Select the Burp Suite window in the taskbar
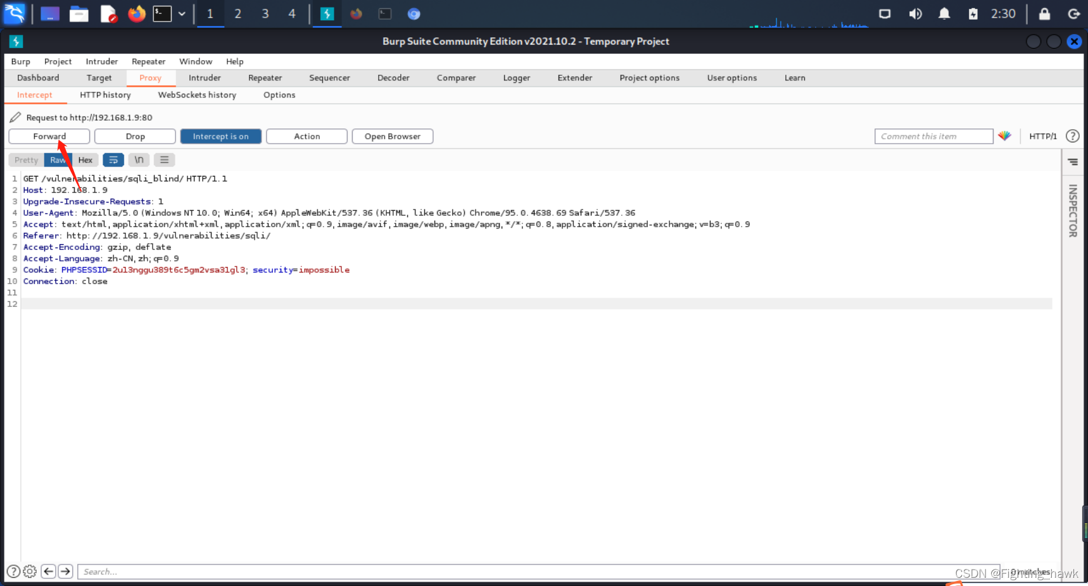Screen dimensions: 1088x586 point(327,14)
